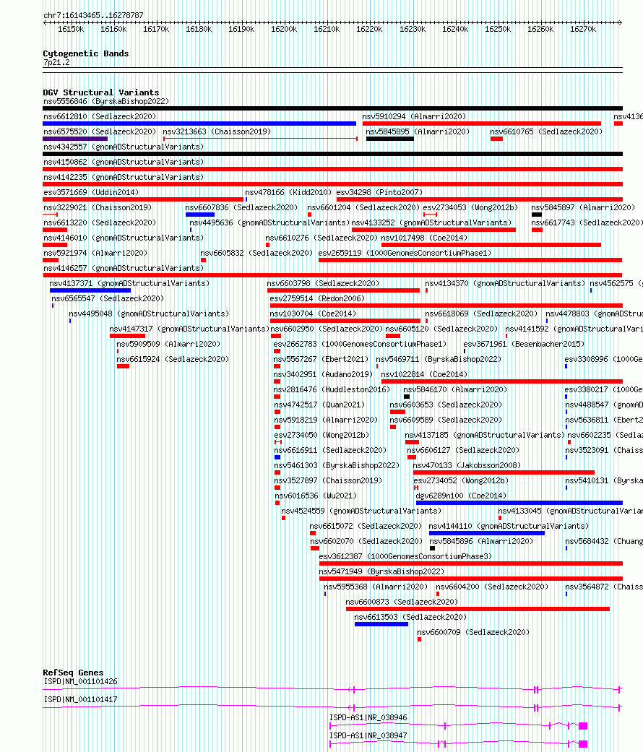Click nsv3402951 (Audano2019) variant label
643x752 pixels.
click(323, 375)
